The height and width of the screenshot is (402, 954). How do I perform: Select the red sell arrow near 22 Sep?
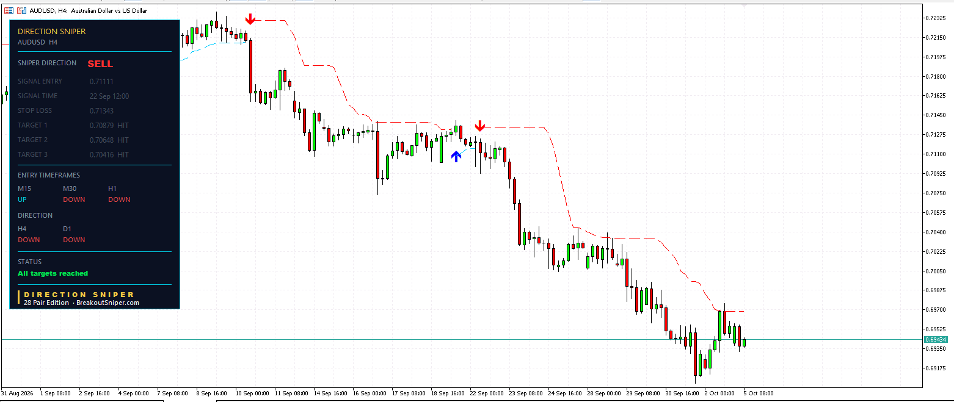(x=480, y=126)
